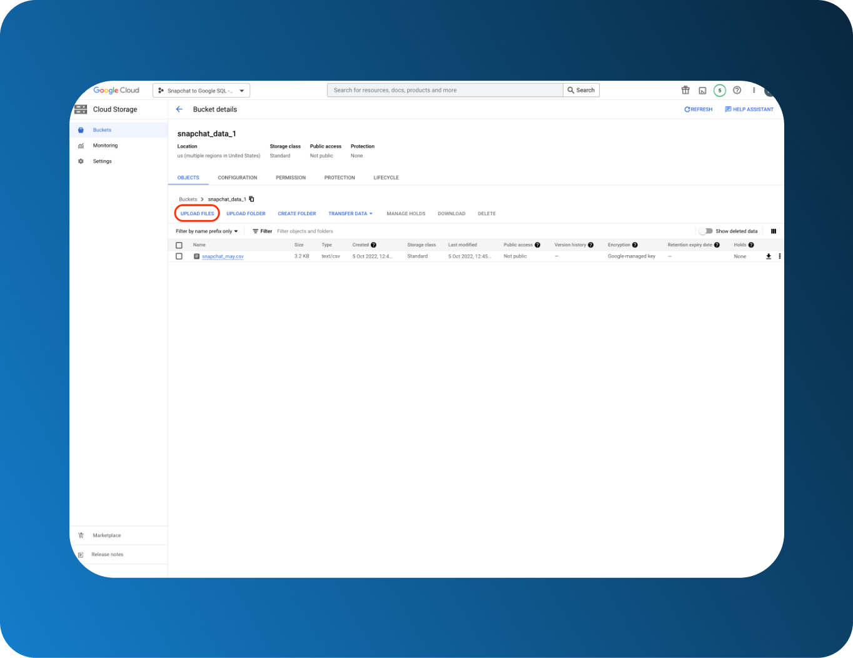Open the free trial gift icon

click(x=685, y=90)
